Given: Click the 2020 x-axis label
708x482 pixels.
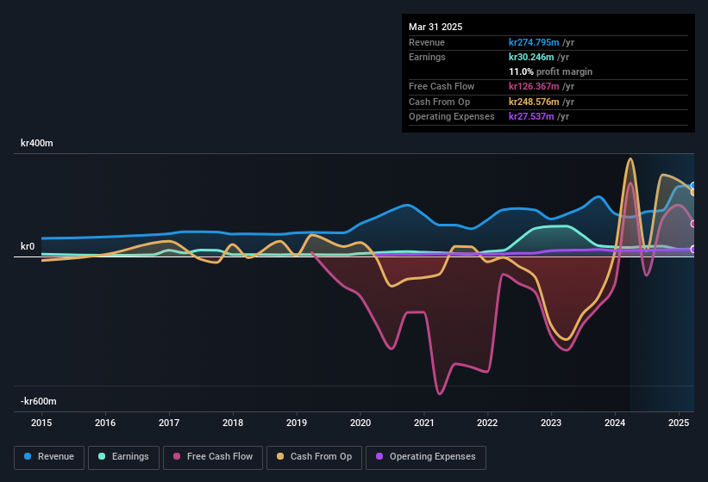Looking at the screenshot, I should pyautogui.click(x=360, y=423).
